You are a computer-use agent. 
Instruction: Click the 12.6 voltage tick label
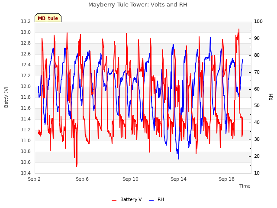pos(26,54)
